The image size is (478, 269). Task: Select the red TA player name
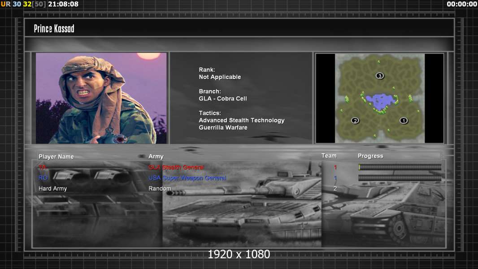[x=43, y=167]
